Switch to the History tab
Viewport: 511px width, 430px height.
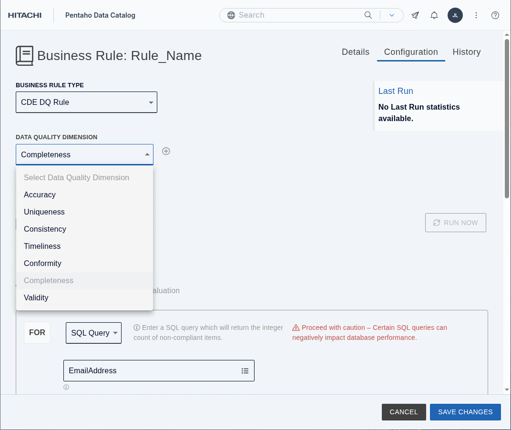(466, 52)
